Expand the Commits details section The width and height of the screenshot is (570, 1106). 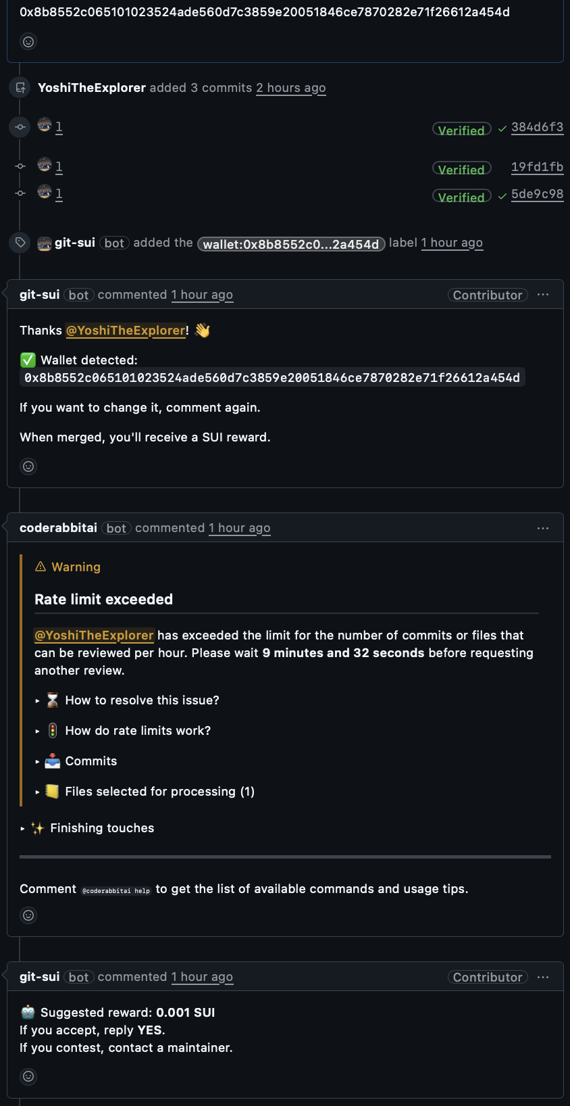point(90,761)
